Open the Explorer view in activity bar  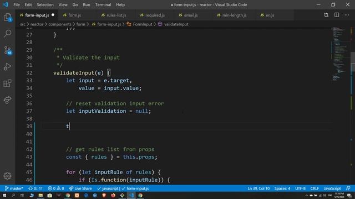[7, 17]
